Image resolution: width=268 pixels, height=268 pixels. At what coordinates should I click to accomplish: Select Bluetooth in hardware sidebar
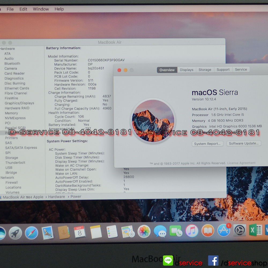tap(12, 64)
